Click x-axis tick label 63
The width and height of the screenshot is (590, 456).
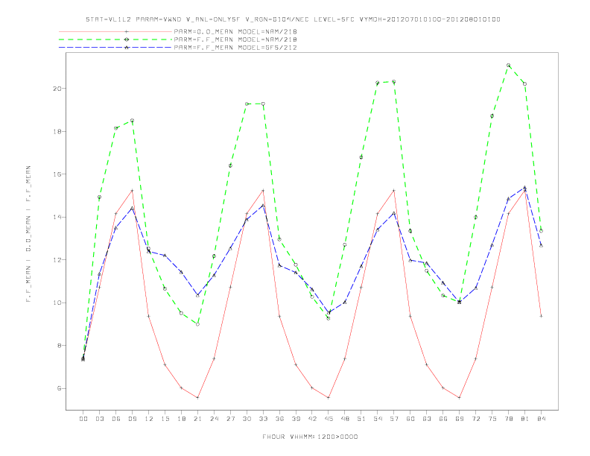427,419
